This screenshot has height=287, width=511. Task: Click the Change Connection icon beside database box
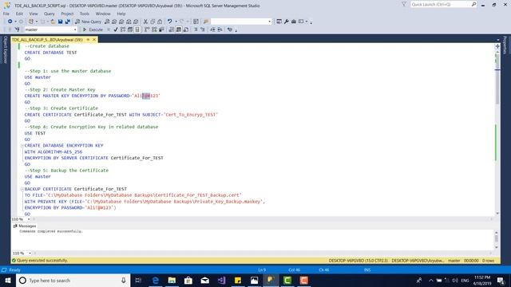tap(17, 29)
